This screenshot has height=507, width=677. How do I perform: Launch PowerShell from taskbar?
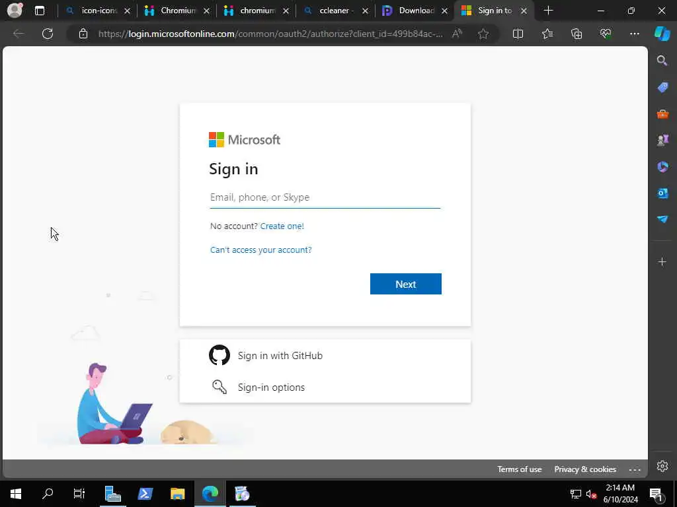click(145, 494)
